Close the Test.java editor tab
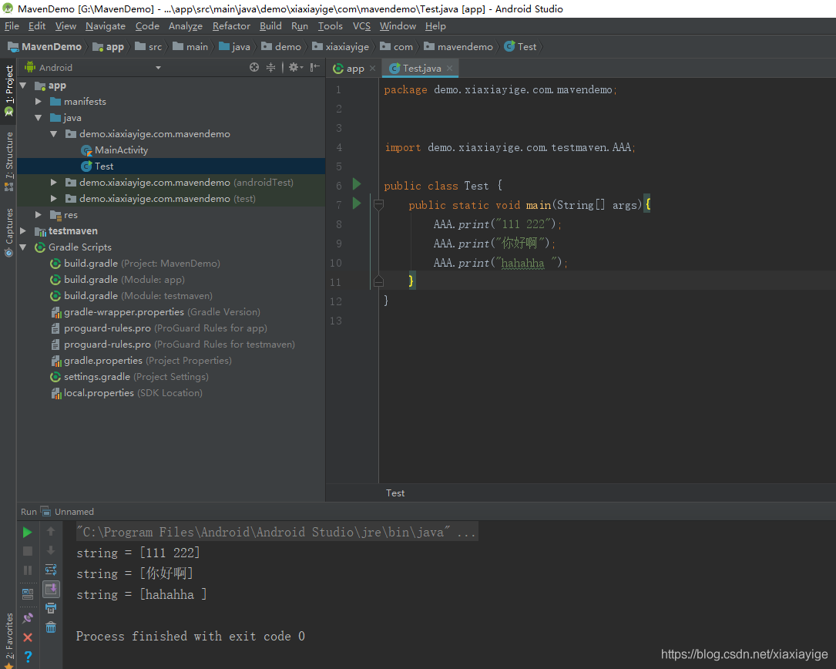This screenshot has height=669, width=836. click(x=449, y=69)
